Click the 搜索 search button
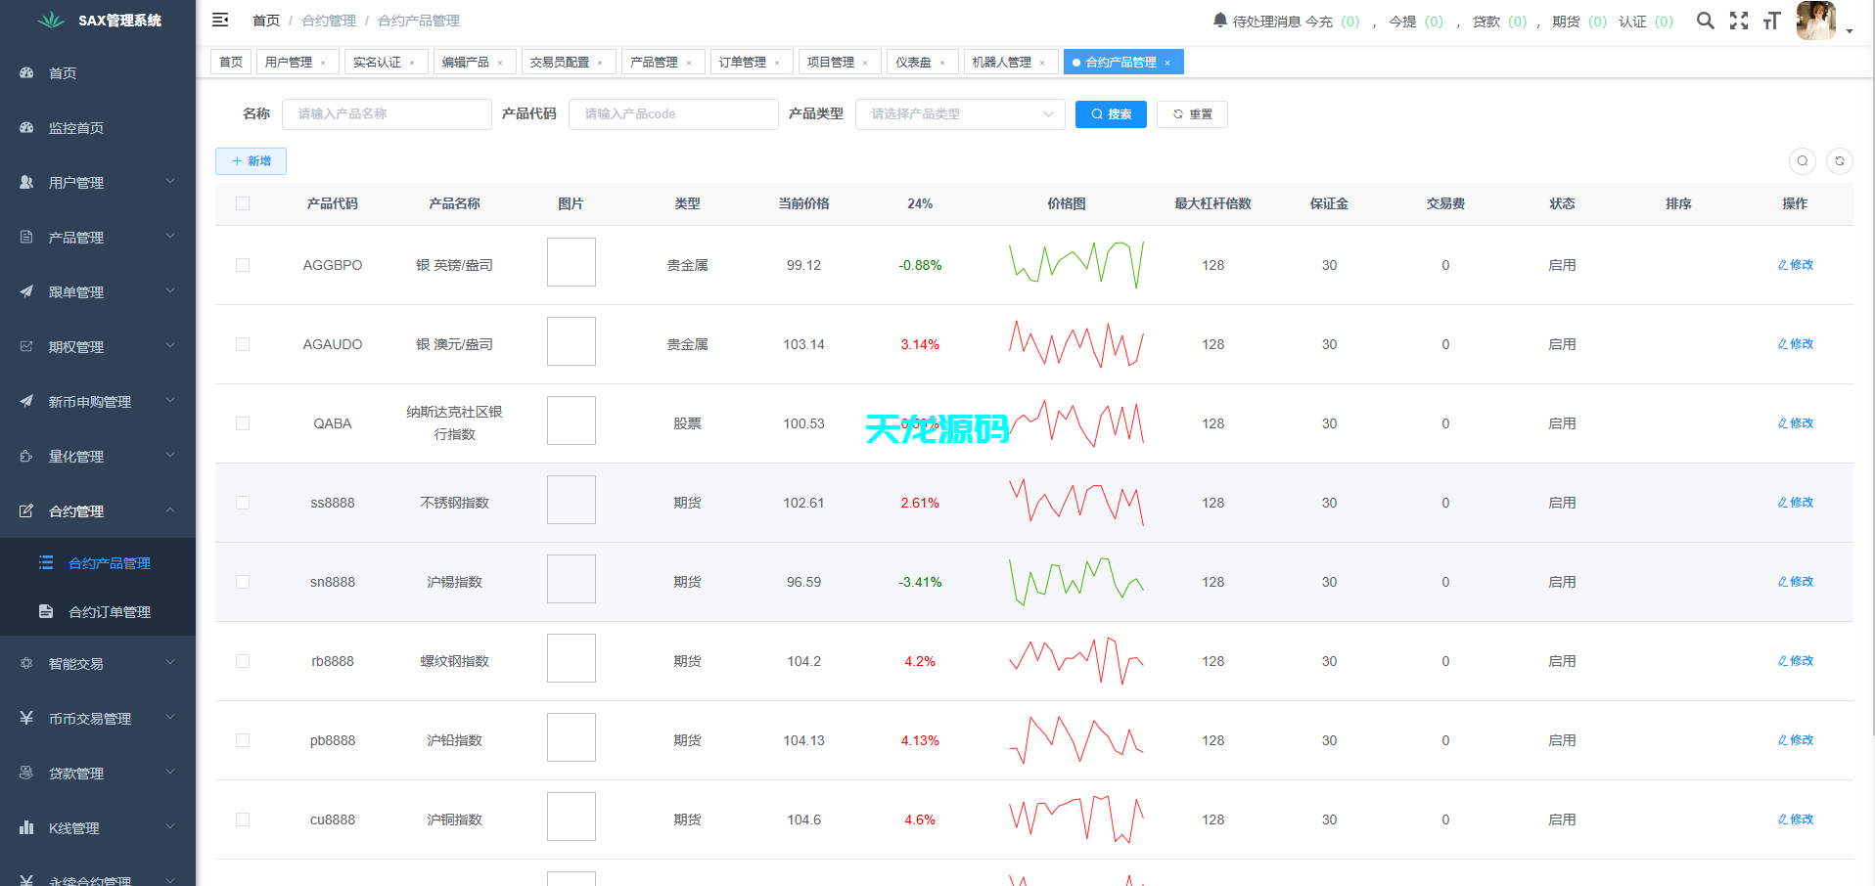The width and height of the screenshot is (1875, 886). coord(1111,113)
